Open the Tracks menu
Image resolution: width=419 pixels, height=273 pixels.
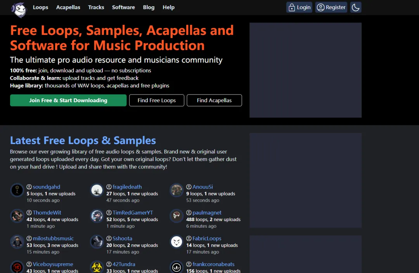point(96,7)
